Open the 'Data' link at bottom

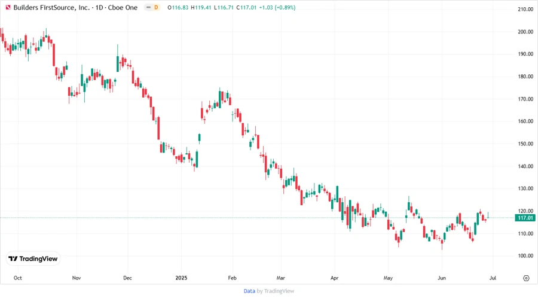coord(249,291)
